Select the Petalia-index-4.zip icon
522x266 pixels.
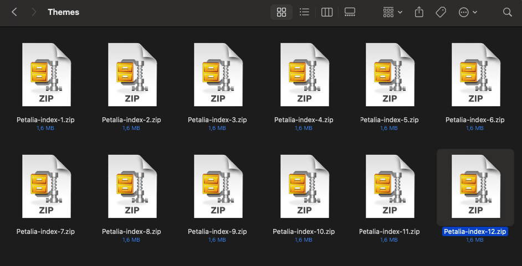304,75
